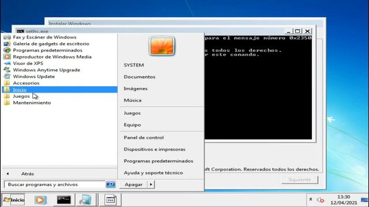Click the sethc.exe console title bar icon
Viewport: 369px width, 207px height.
click(x=20, y=31)
